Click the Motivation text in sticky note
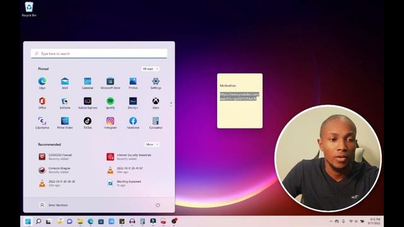The image size is (404, 227). [228, 86]
